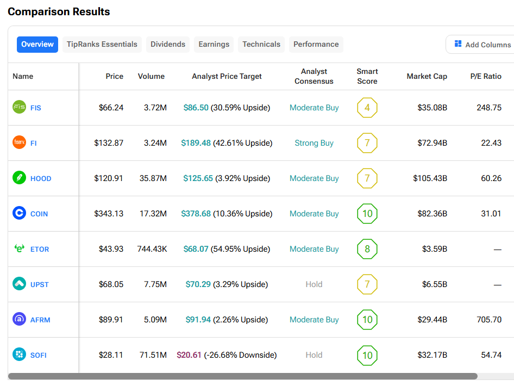Click the Robinhood HOOD logo icon

[x=19, y=178]
